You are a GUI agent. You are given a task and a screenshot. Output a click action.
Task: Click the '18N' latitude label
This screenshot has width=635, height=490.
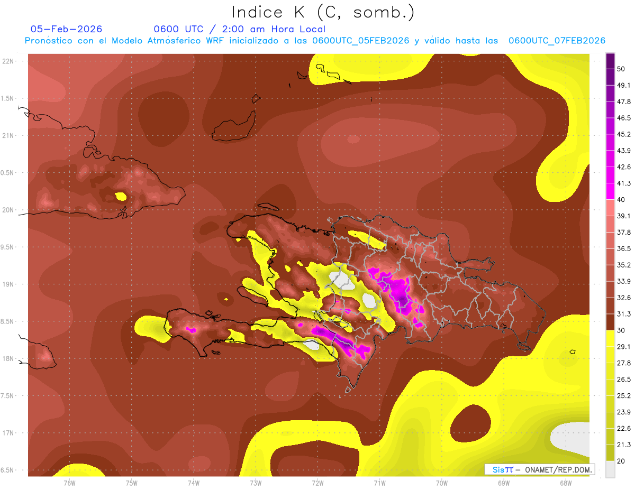(9, 358)
